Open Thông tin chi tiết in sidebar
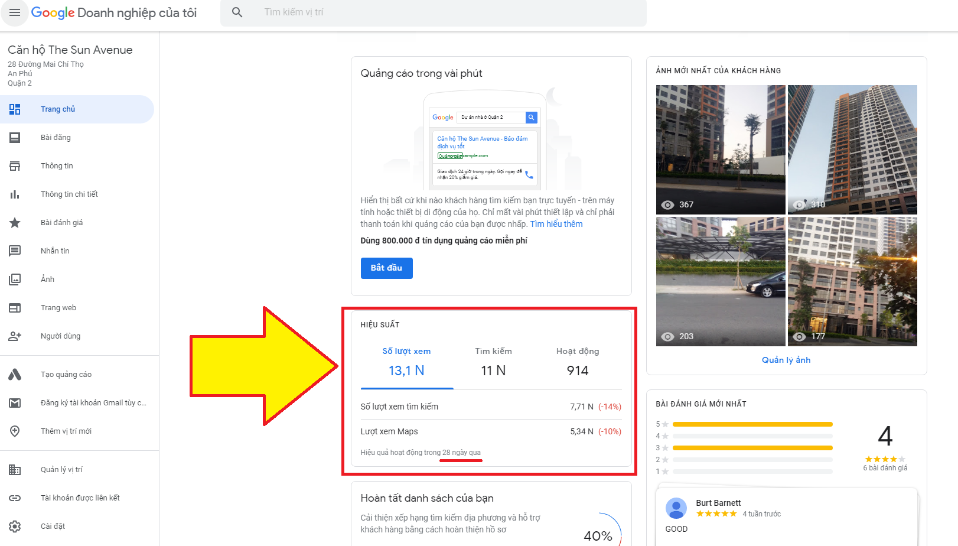The image size is (958, 546). [77, 194]
